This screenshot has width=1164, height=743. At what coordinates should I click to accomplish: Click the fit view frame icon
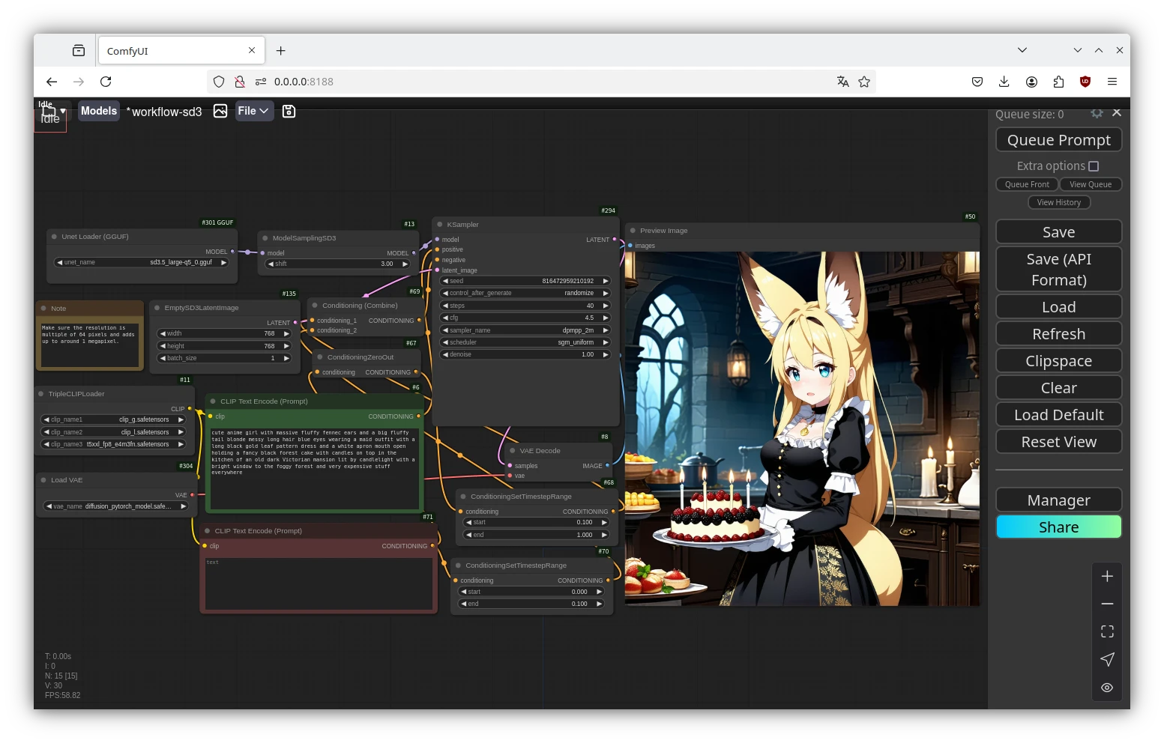tap(1107, 631)
